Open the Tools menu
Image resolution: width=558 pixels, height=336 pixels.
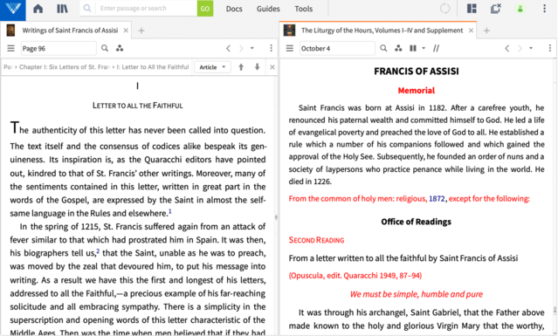point(304,9)
